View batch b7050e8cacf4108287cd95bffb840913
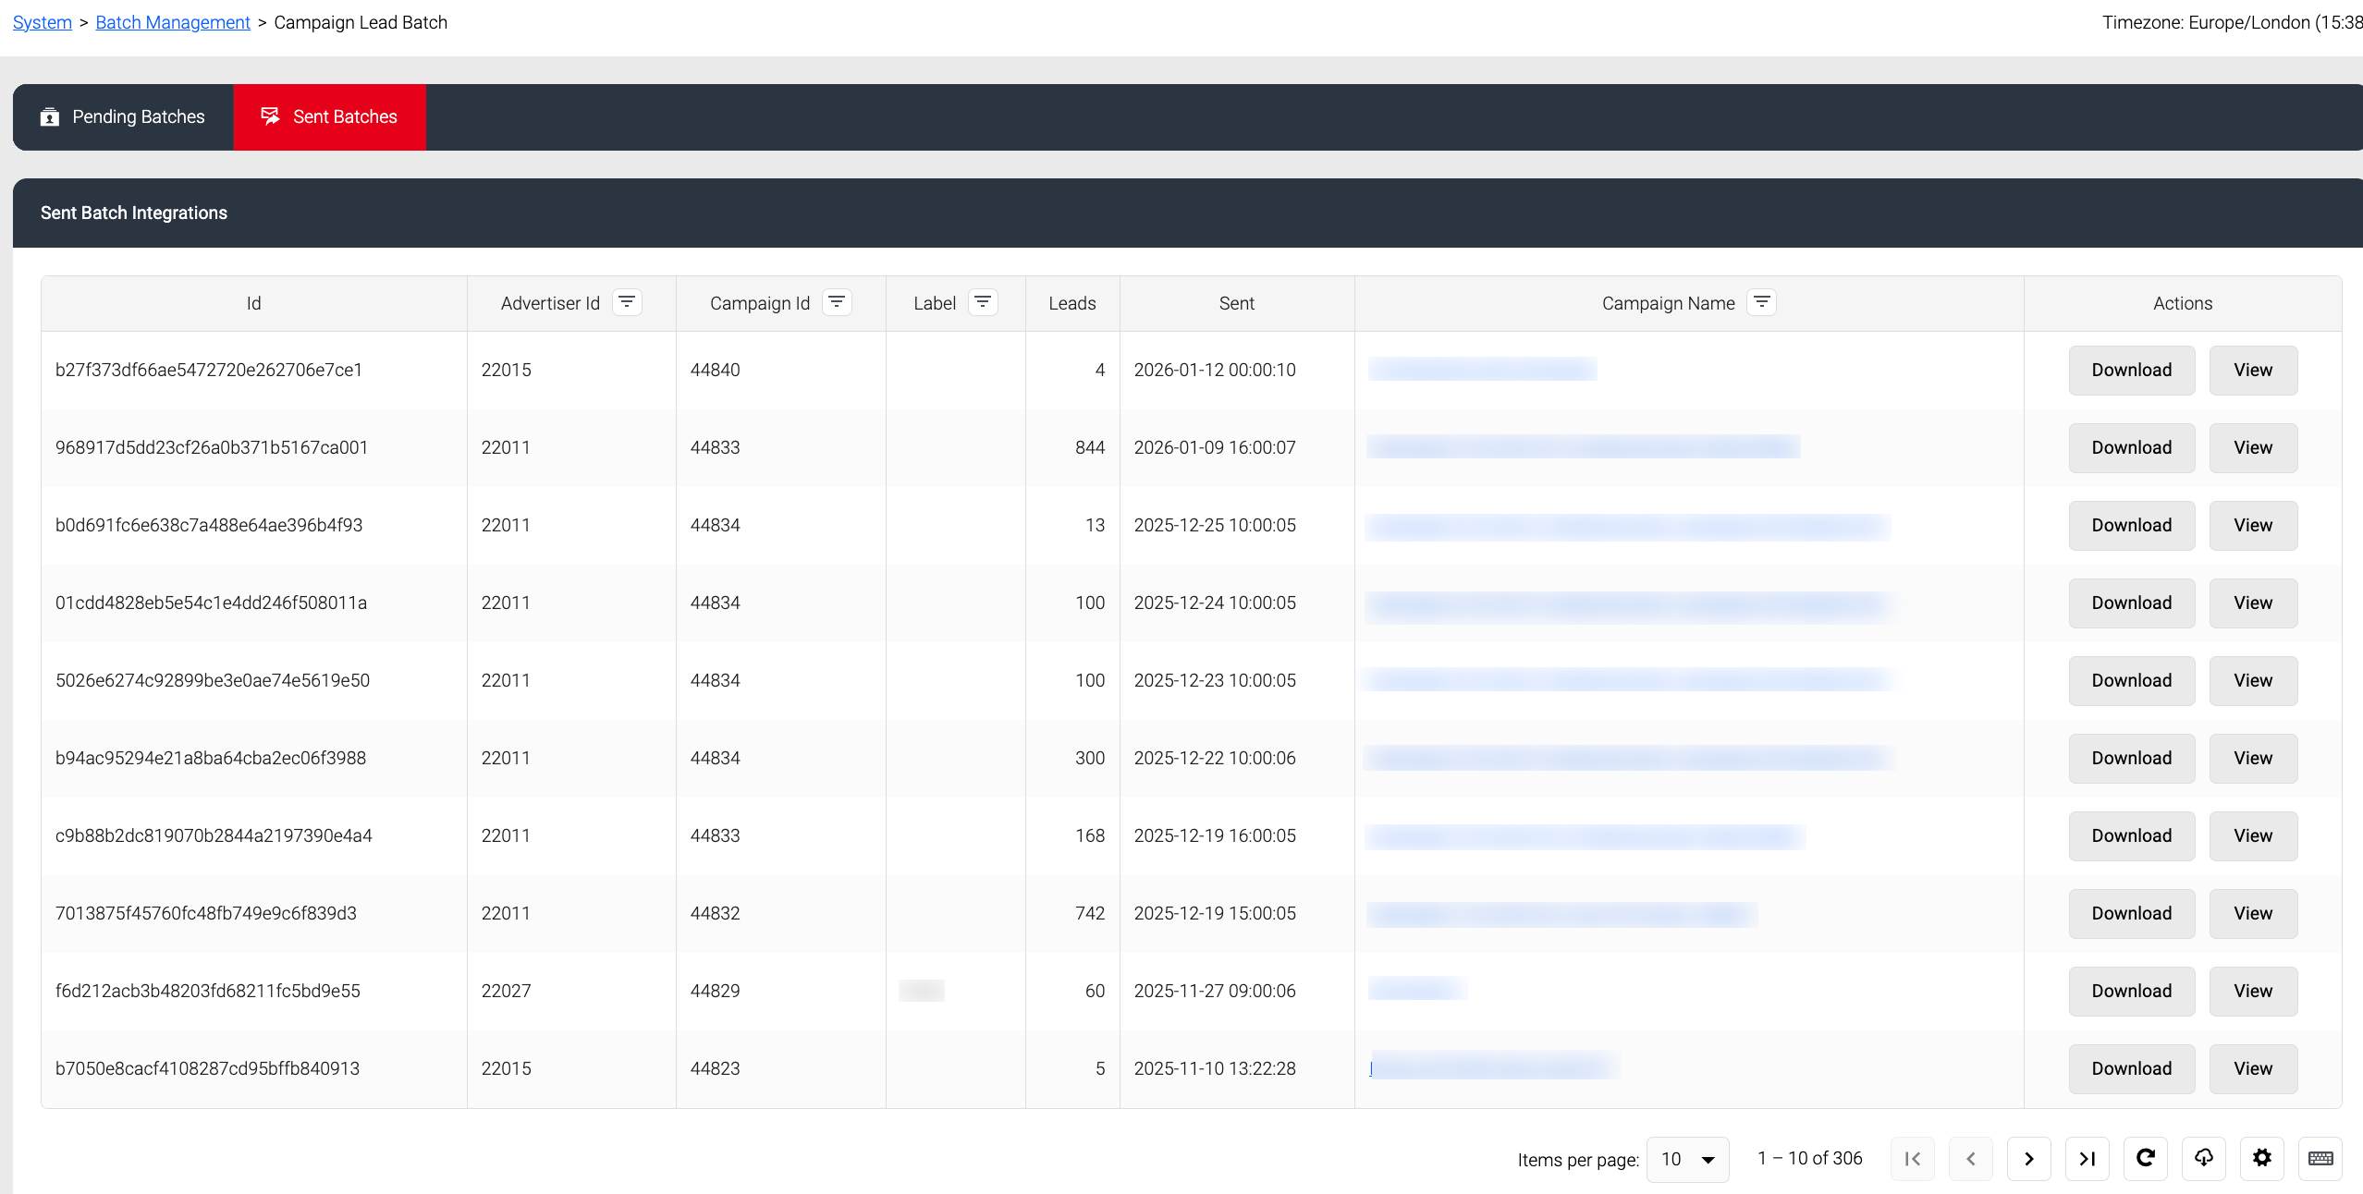2363x1194 pixels. point(2253,1069)
